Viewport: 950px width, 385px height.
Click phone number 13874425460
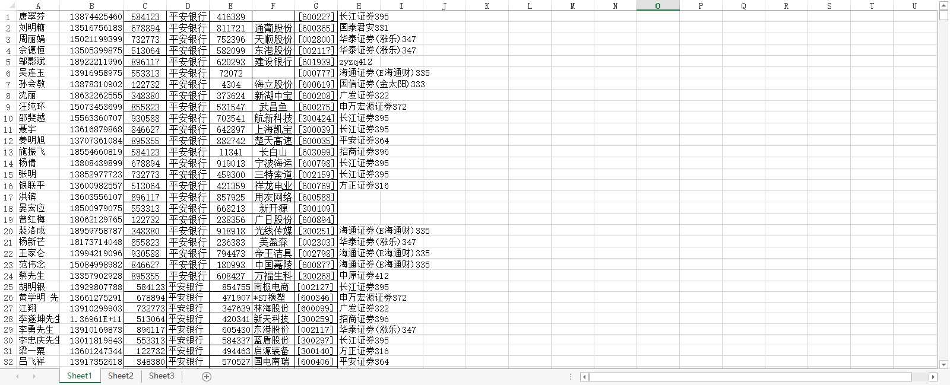pyautogui.click(x=91, y=17)
